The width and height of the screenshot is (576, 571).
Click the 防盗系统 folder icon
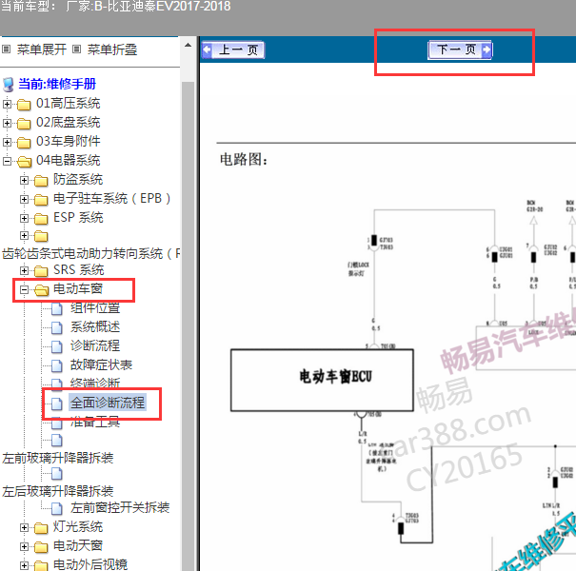tap(41, 181)
